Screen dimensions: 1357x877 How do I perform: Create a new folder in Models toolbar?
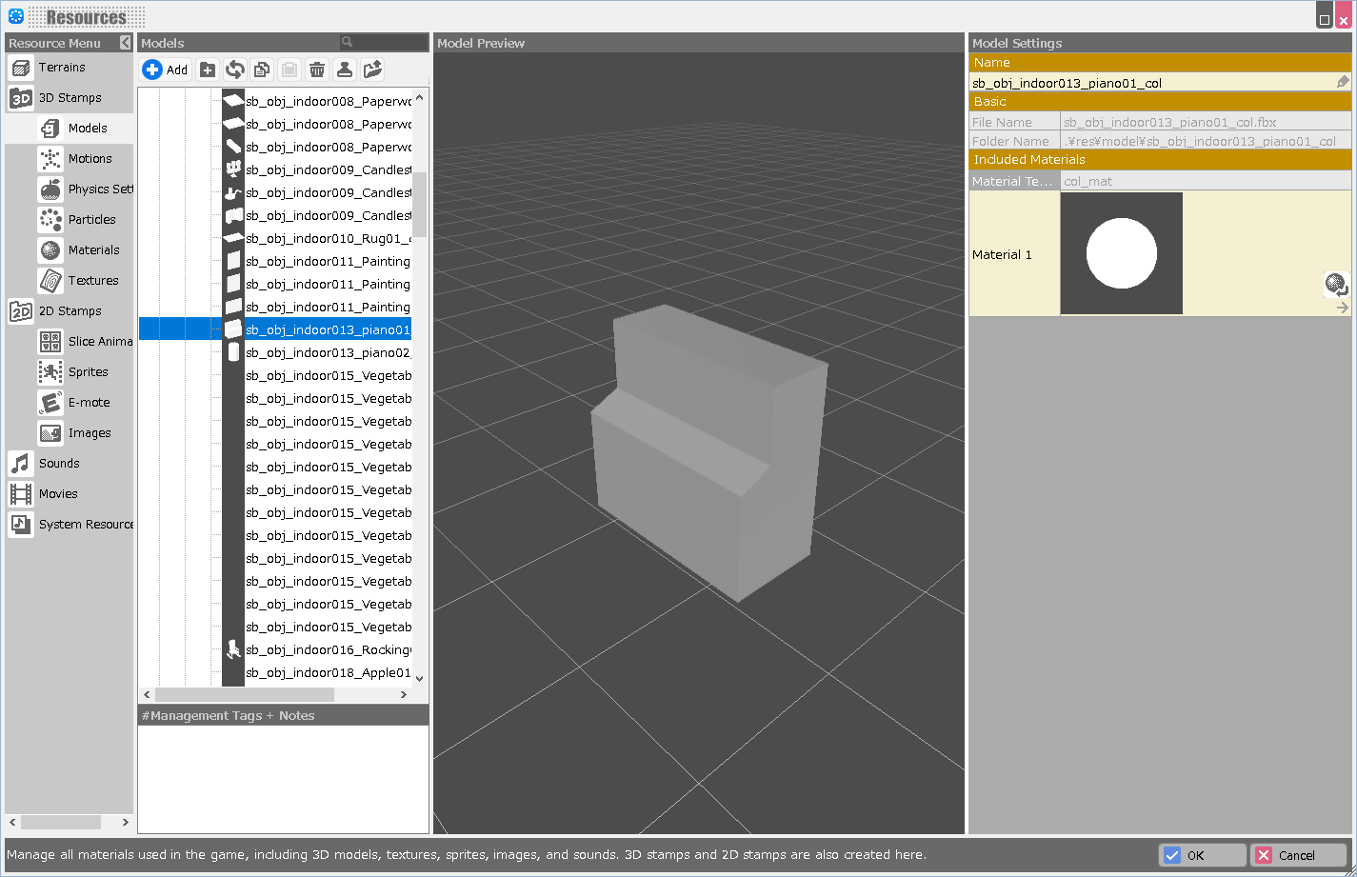(208, 70)
